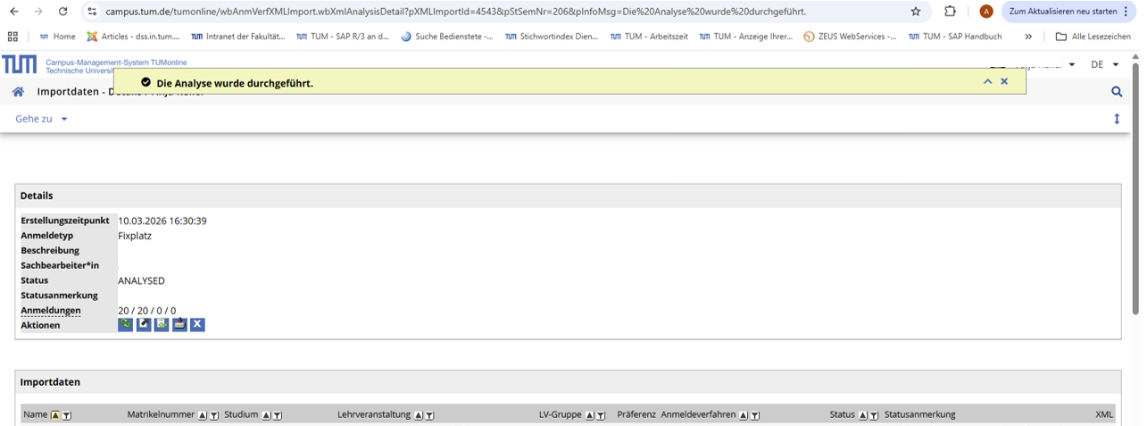Click the site info icon in address bar
This screenshot has height=426, width=1147.
(x=92, y=12)
